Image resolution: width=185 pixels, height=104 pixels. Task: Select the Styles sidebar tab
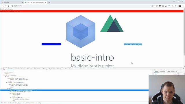[156, 71]
